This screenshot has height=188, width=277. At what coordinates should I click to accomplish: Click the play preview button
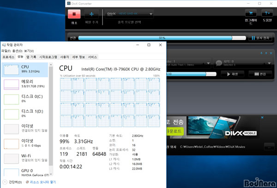[232, 74]
